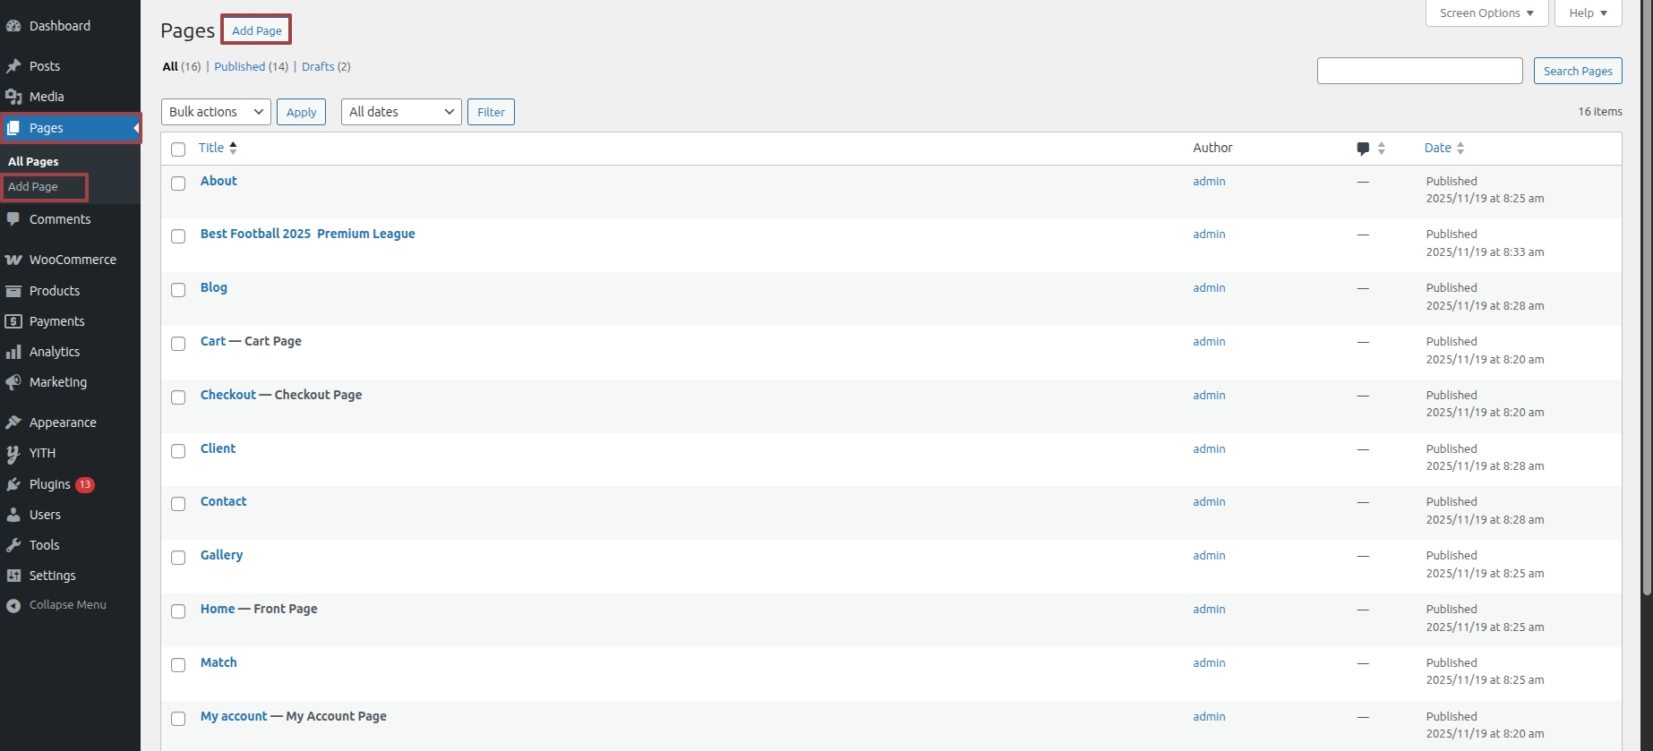Click the Media library icon
This screenshot has width=1653, height=751.
pos(13,97)
